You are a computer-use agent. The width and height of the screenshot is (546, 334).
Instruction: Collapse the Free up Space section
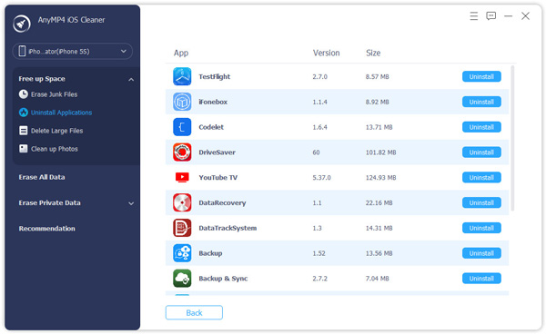(131, 80)
